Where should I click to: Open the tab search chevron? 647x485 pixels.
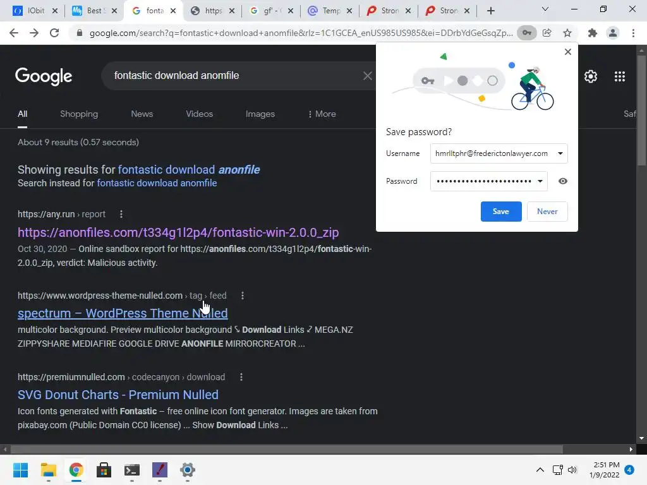point(545,9)
